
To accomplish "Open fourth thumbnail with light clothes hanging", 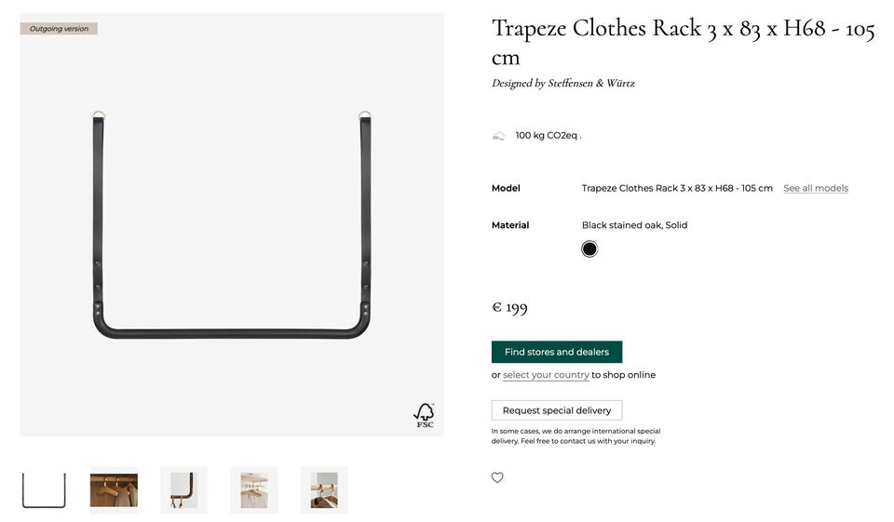I will pyautogui.click(x=253, y=490).
